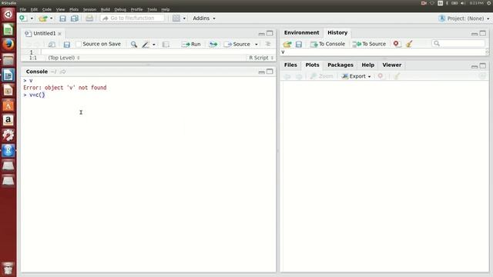Source the script with Source button

coord(236,45)
